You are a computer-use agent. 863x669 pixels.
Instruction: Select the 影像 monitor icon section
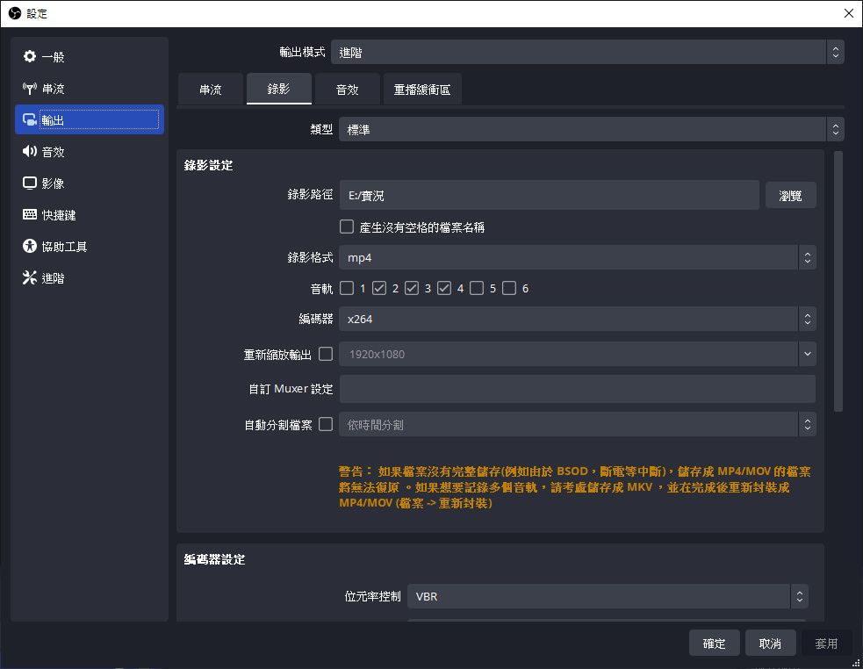coord(30,183)
